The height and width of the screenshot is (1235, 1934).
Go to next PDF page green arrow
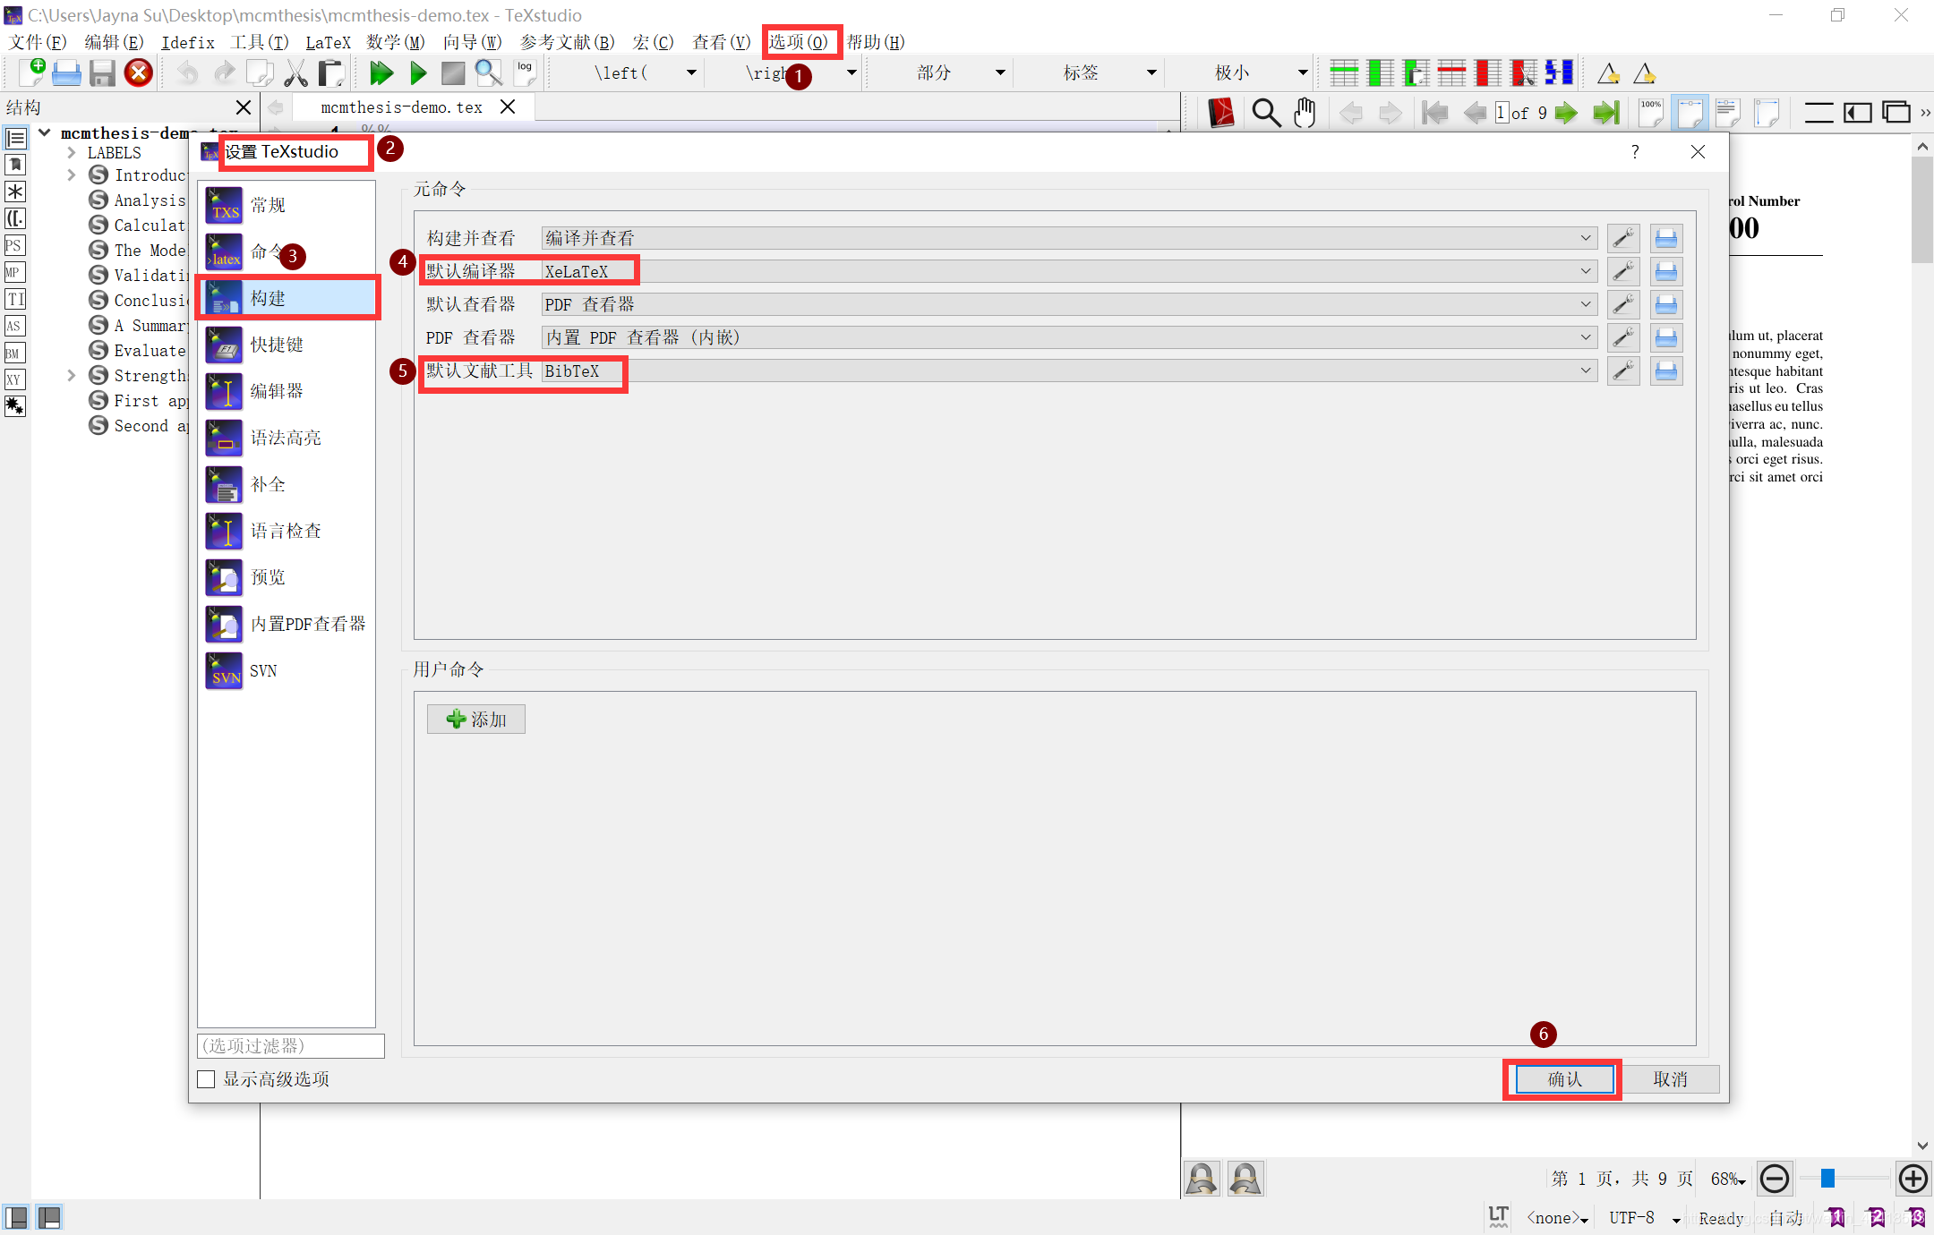point(1566,113)
